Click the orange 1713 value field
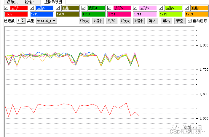The height and width of the screenshot is (137, 209). click(197, 14)
